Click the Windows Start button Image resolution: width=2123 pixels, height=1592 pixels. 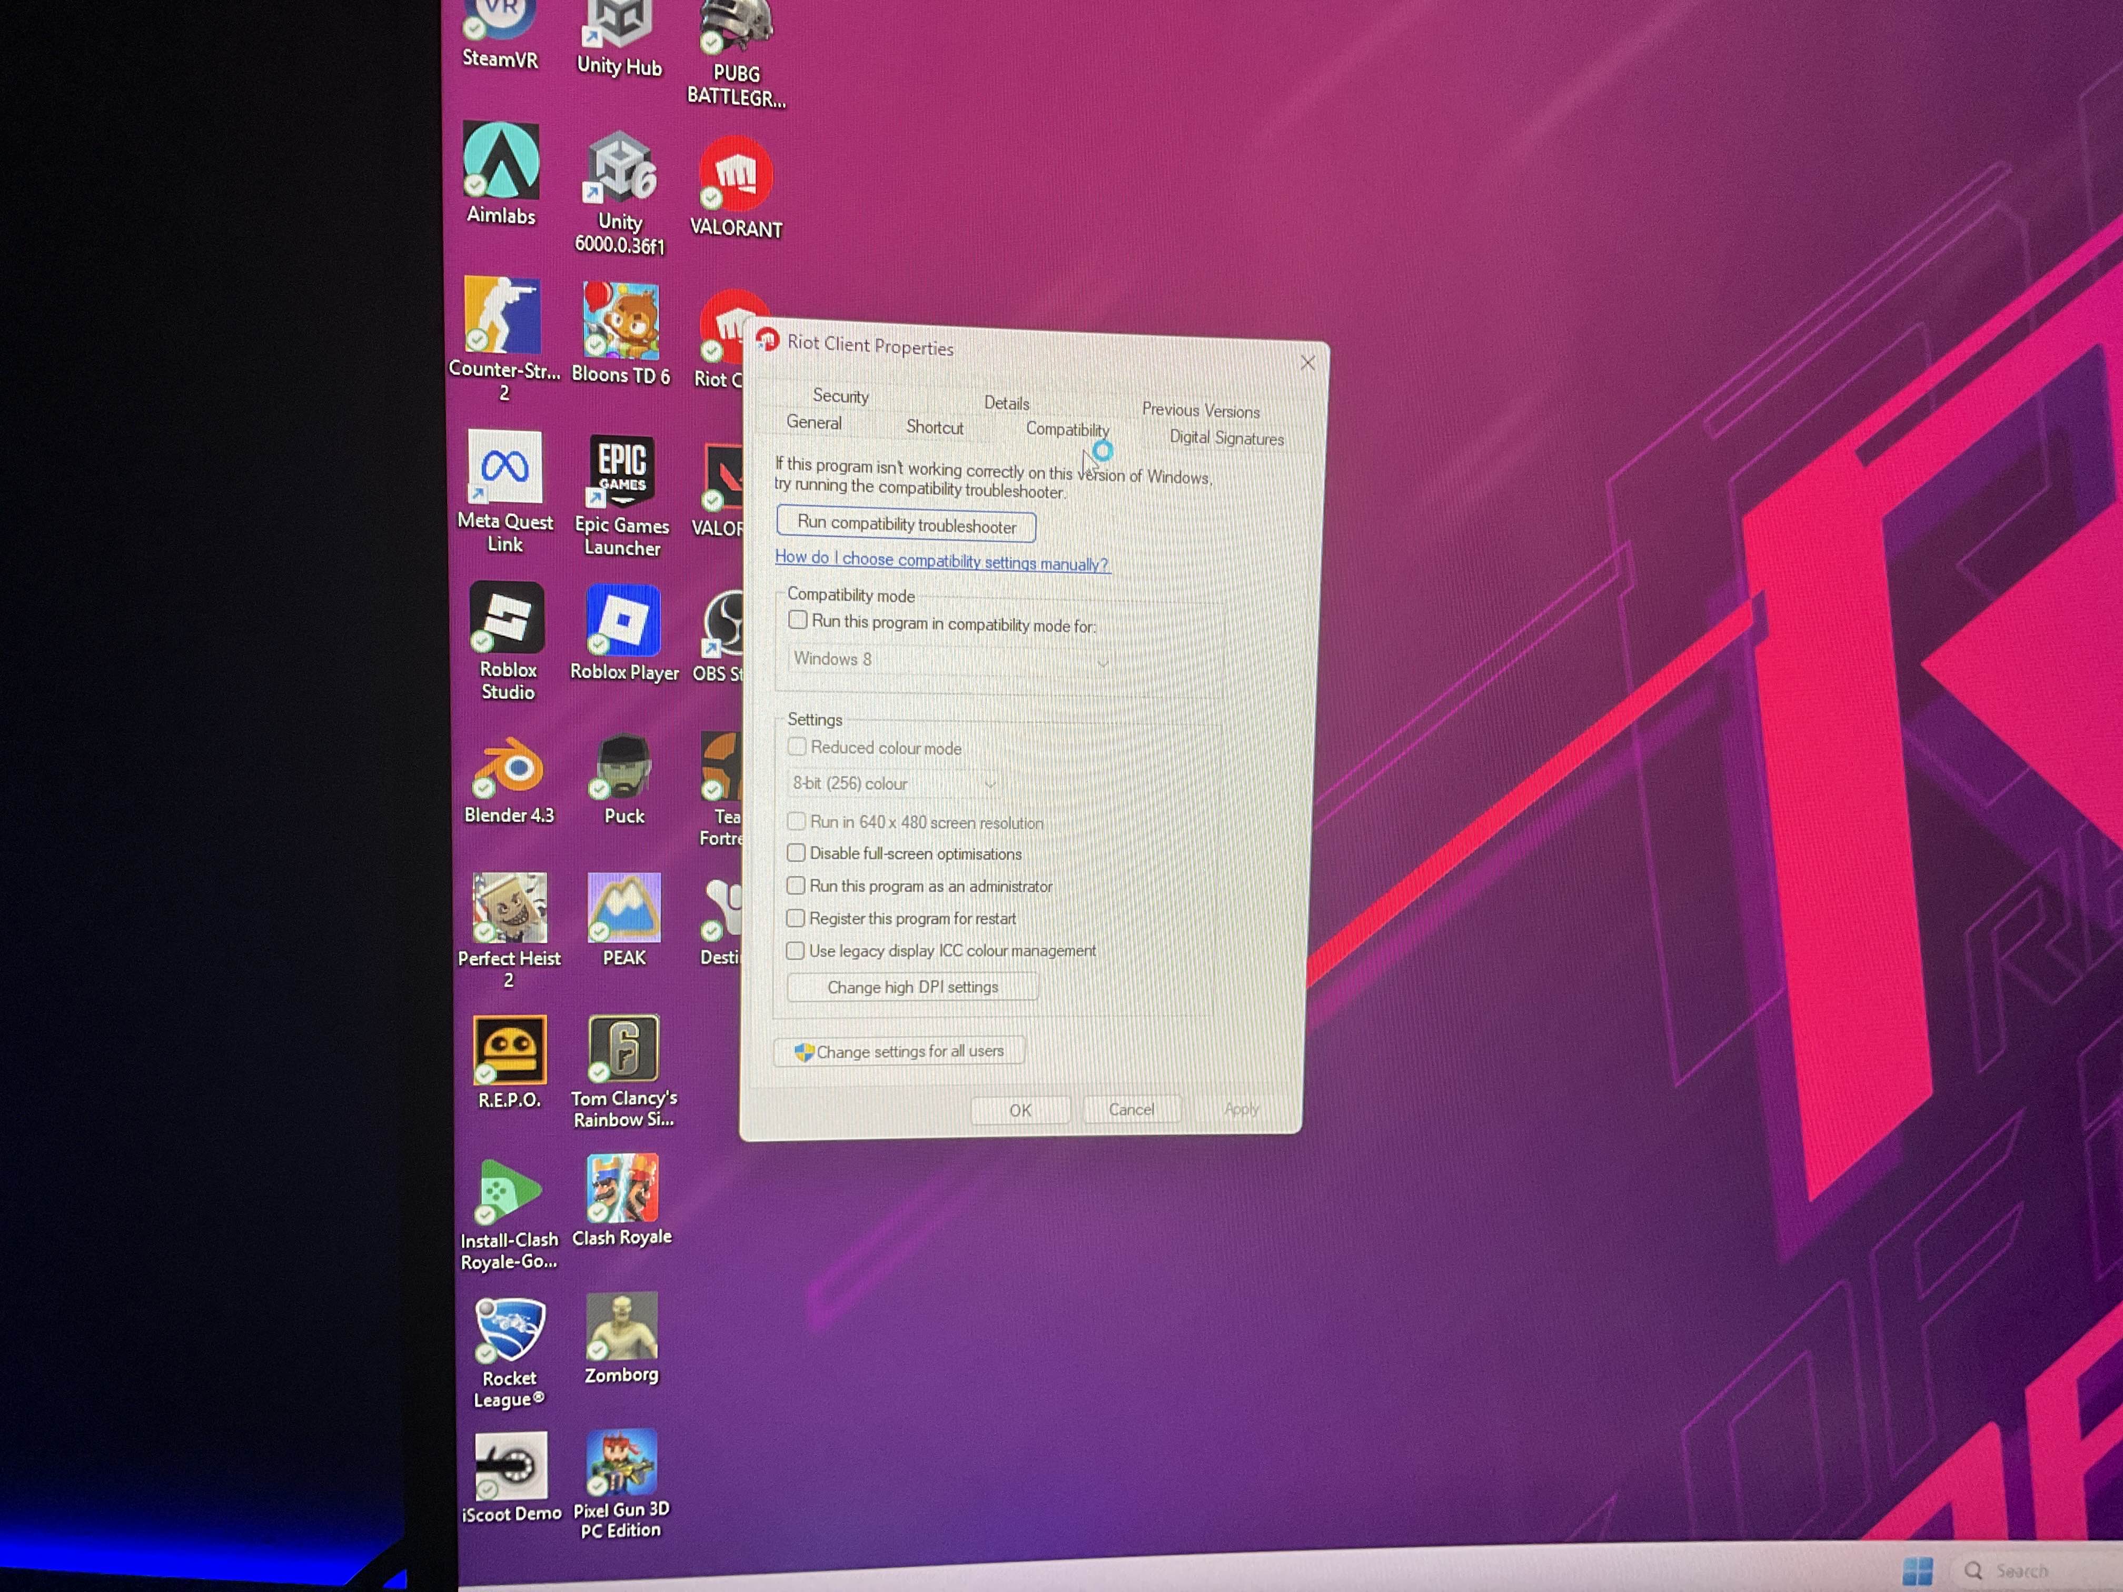coord(1917,1571)
